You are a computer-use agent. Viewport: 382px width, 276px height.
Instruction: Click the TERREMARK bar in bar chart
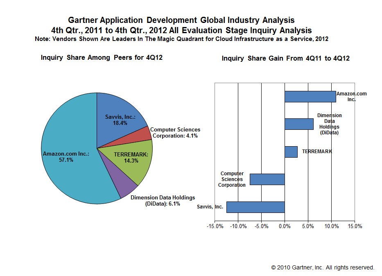(x=291, y=152)
